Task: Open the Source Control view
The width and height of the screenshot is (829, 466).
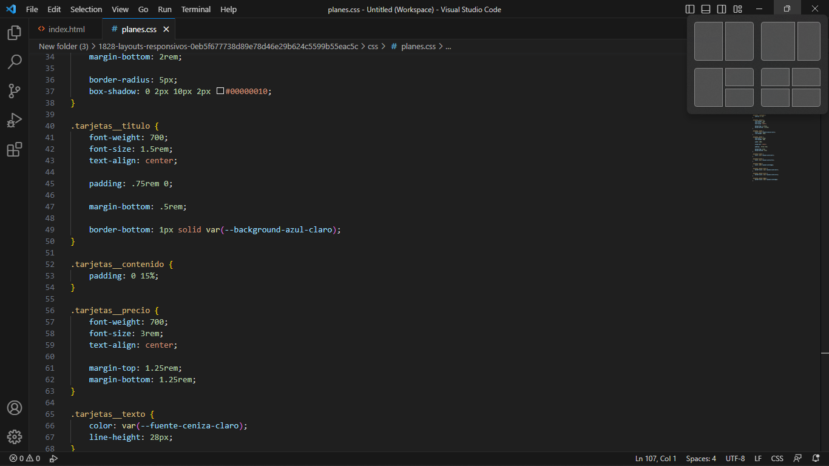Action: (15, 91)
